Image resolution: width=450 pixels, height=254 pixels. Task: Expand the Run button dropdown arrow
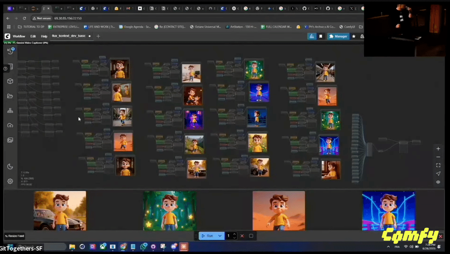[x=220, y=236]
